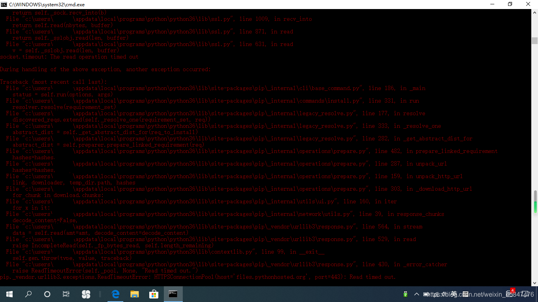Open the Action Center notifications icon
This screenshot has height=302, width=538.
525,294
